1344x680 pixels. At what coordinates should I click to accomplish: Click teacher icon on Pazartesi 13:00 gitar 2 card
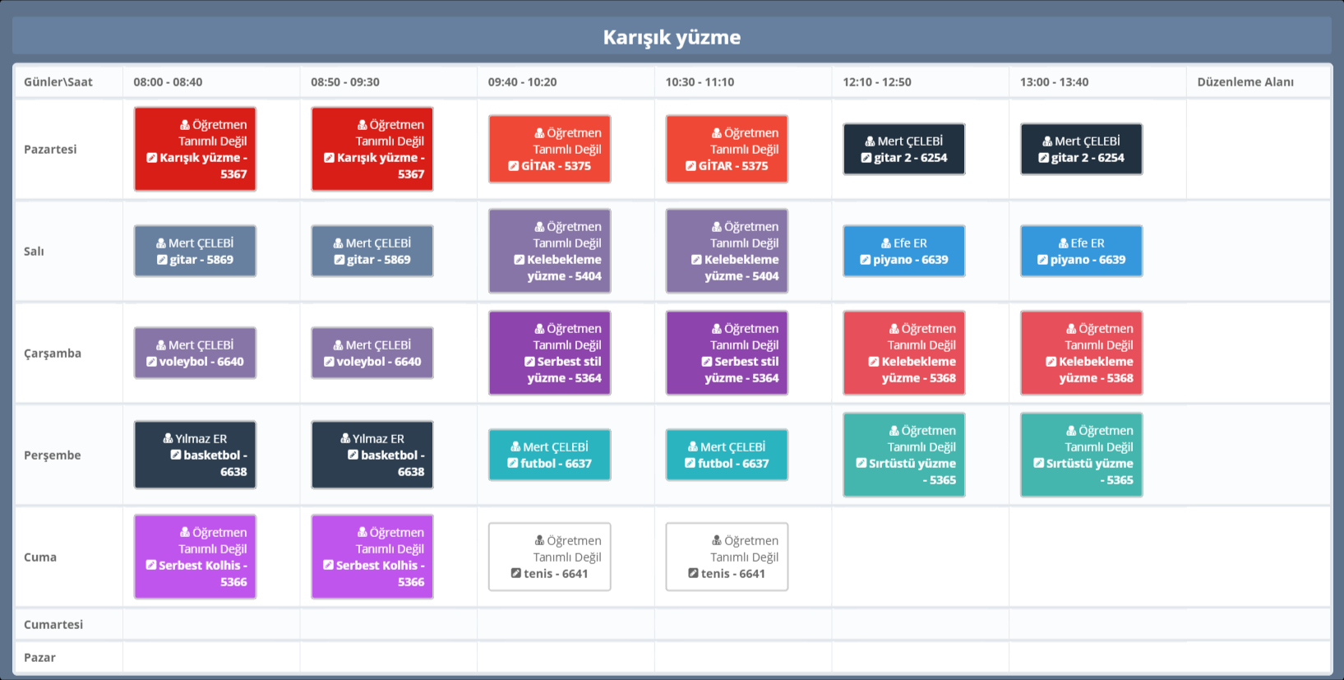click(1047, 141)
